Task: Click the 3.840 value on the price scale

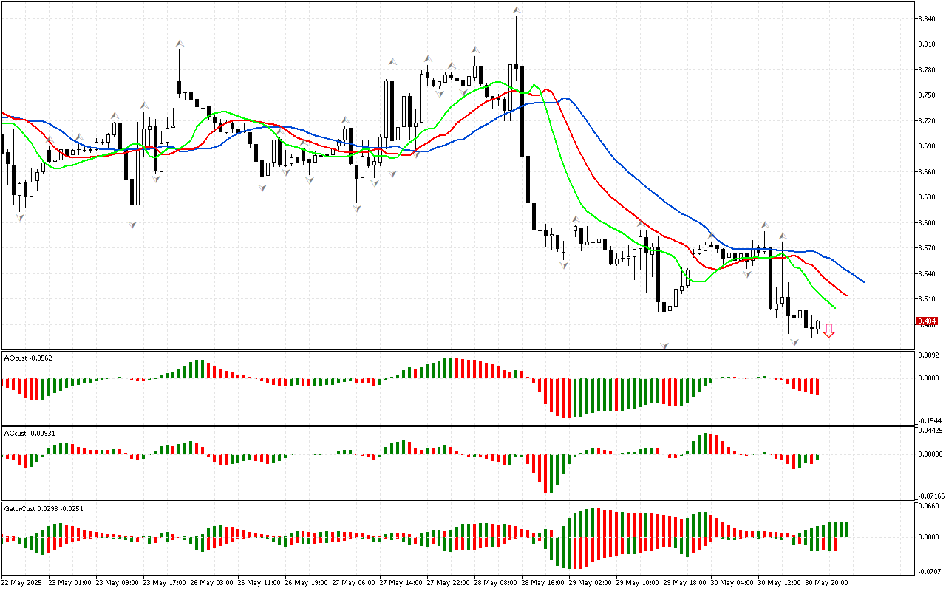Action: [928, 19]
